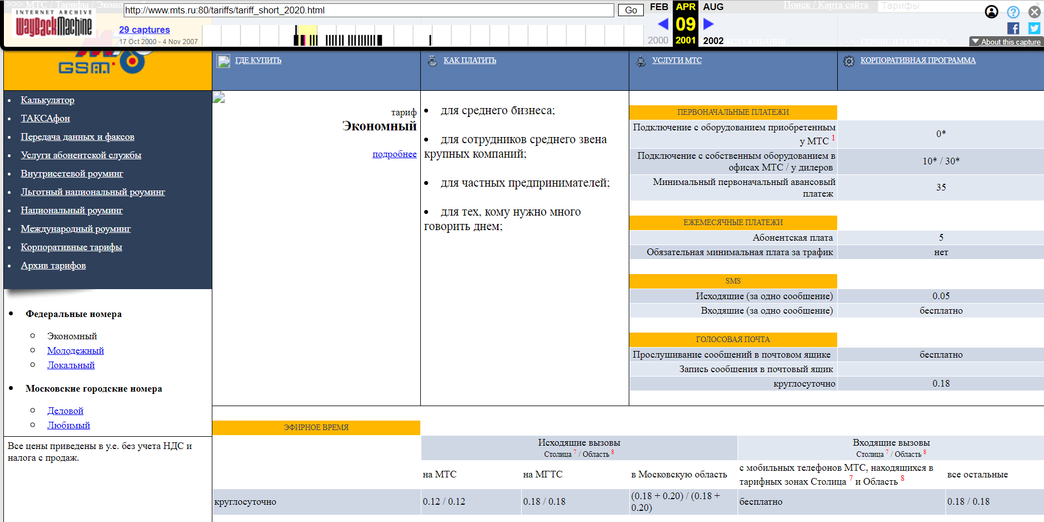The image size is (1044, 522).
Task: Open 'Корпоративные тарифы' link
Action: click(71, 247)
